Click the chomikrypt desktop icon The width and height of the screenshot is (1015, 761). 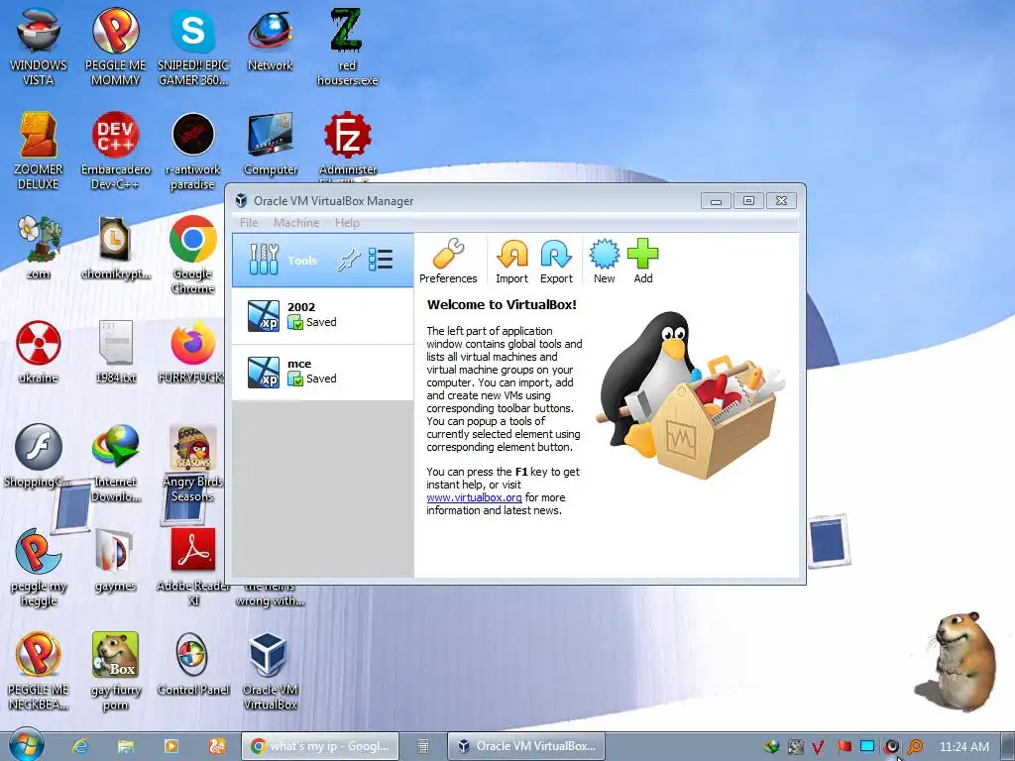point(115,247)
